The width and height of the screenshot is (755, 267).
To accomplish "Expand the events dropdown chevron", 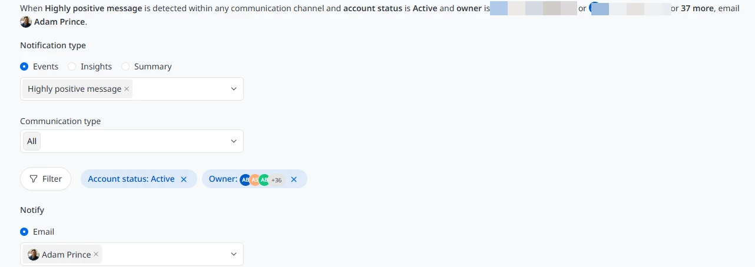I will tap(234, 89).
